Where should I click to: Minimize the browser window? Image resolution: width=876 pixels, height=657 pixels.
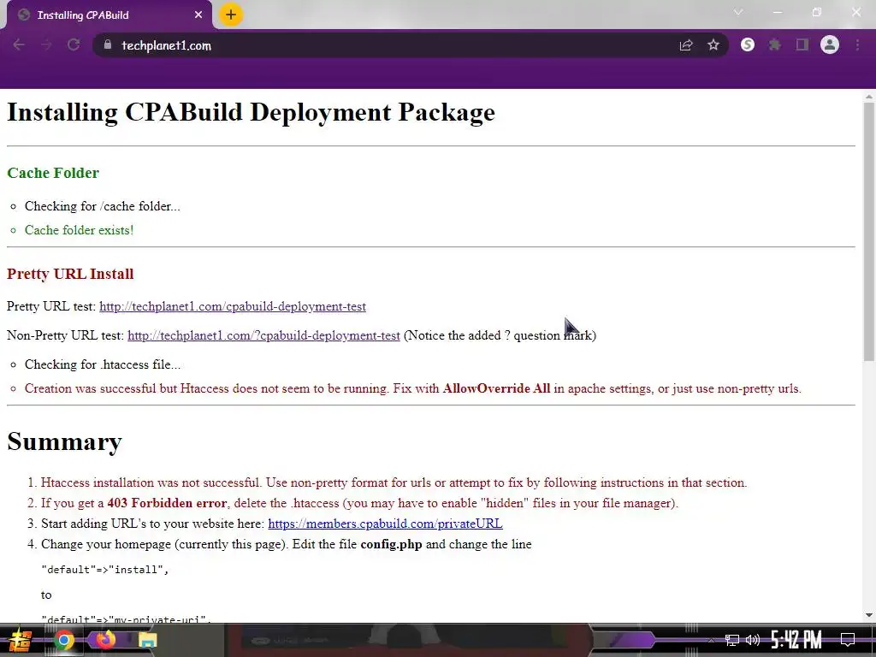[x=777, y=12]
